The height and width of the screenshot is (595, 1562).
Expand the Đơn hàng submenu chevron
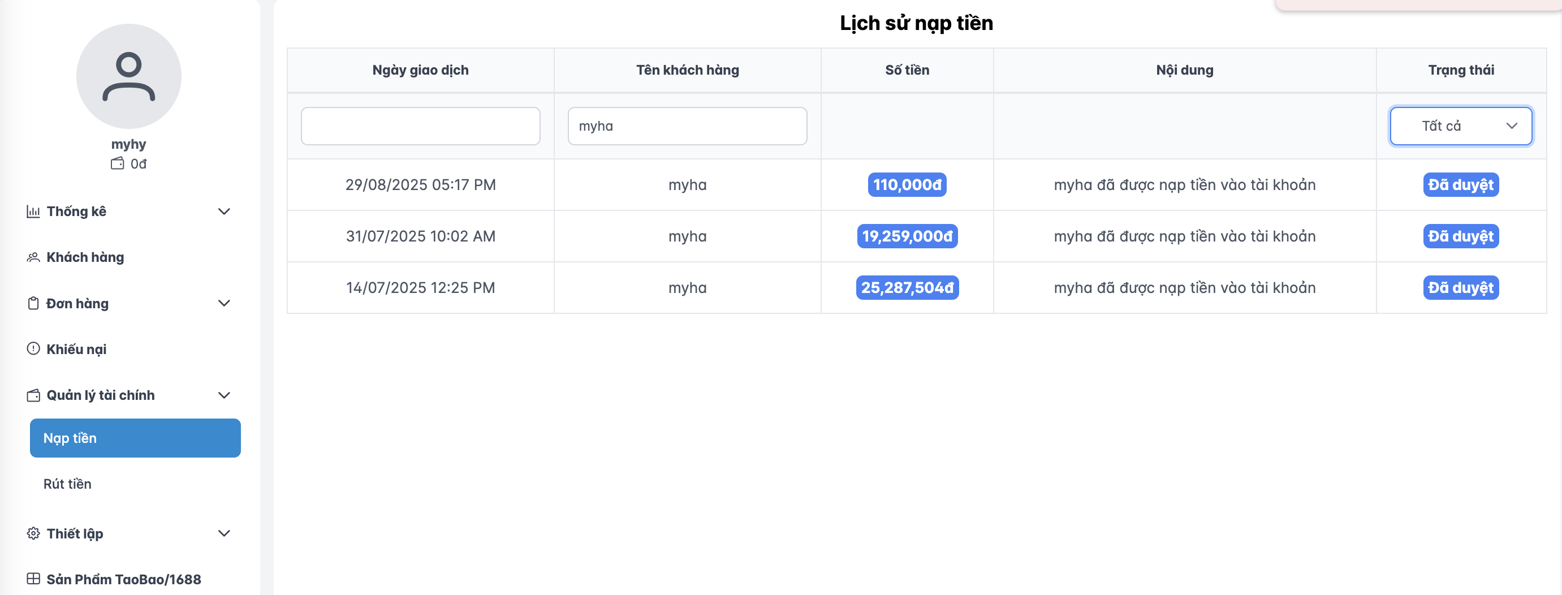(224, 303)
